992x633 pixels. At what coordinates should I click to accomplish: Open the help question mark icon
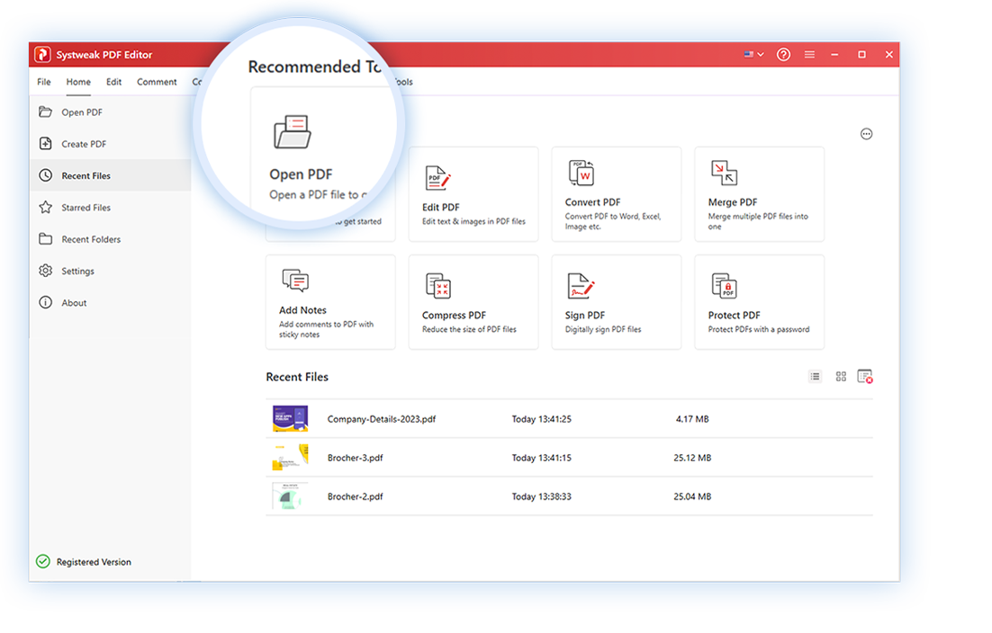(783, 54)
